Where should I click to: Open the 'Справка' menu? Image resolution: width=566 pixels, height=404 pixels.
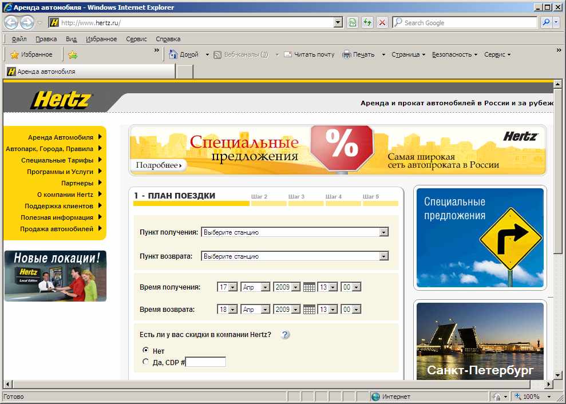pos(168,39)
